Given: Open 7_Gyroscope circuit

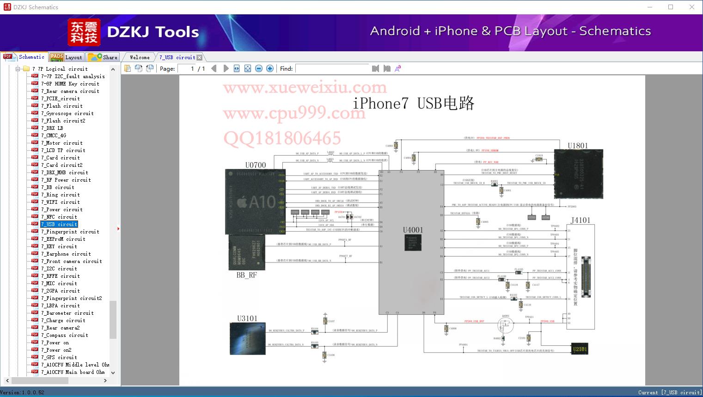Looking at the screenshot, I should tap(67, 113).
